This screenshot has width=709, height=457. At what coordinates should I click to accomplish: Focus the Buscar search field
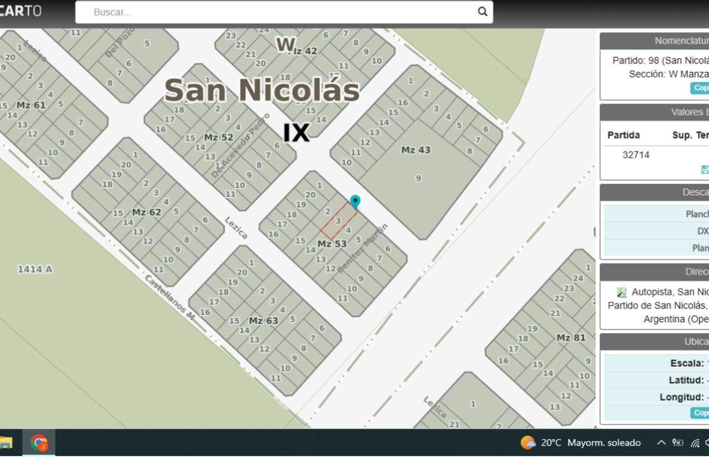(284, 12)
